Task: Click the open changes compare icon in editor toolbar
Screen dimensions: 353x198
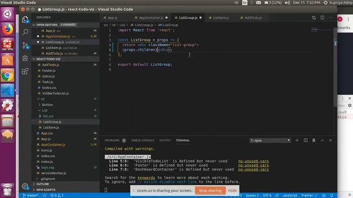Action: pos(314,18)
